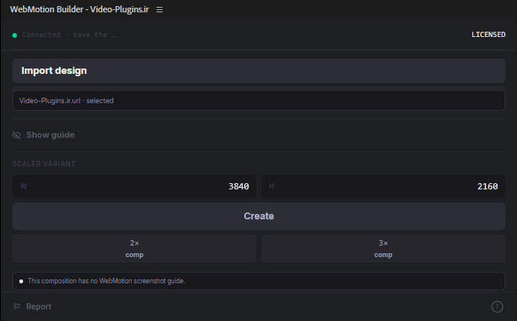Screen dimensions: 517x321
Task: Toggle the Show guide label
Action: click(50, 135)
